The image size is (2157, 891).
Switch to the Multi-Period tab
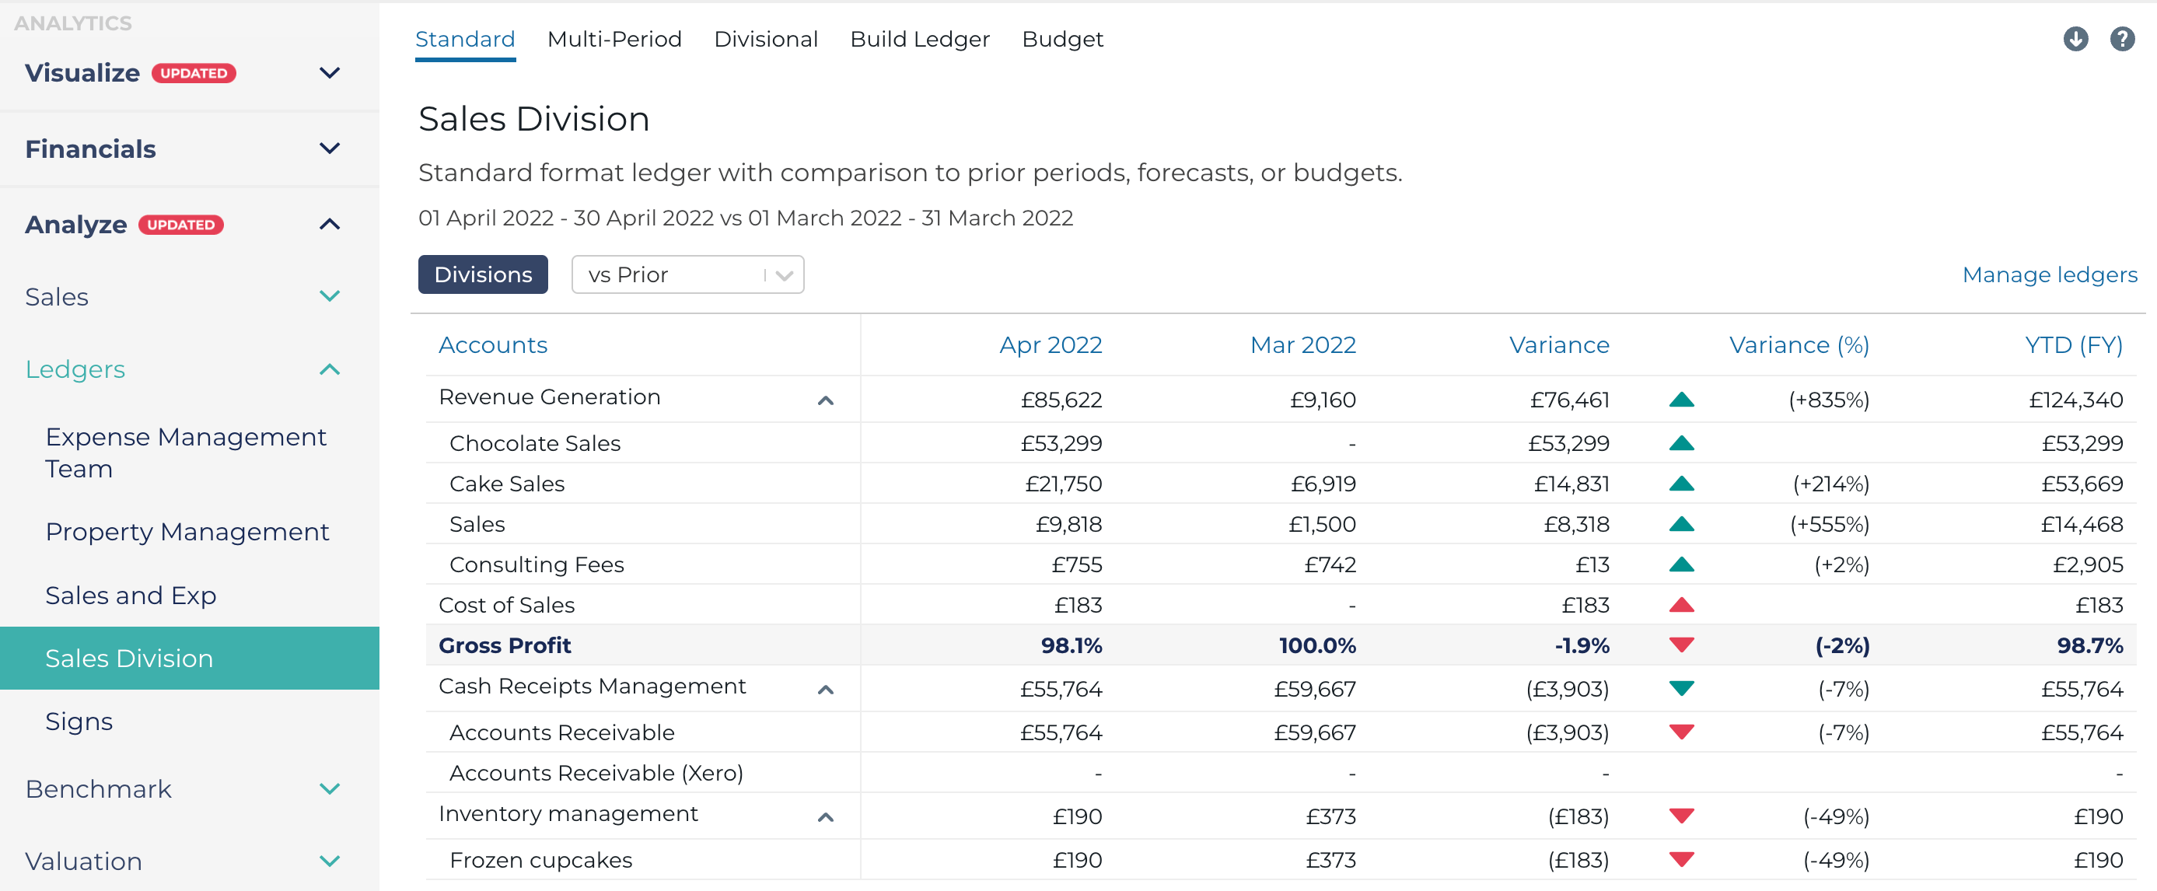pyautogui.click(x=614, y=39)
